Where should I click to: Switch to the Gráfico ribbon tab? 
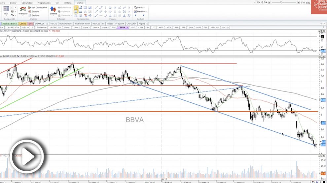click(x=80, y=3)
